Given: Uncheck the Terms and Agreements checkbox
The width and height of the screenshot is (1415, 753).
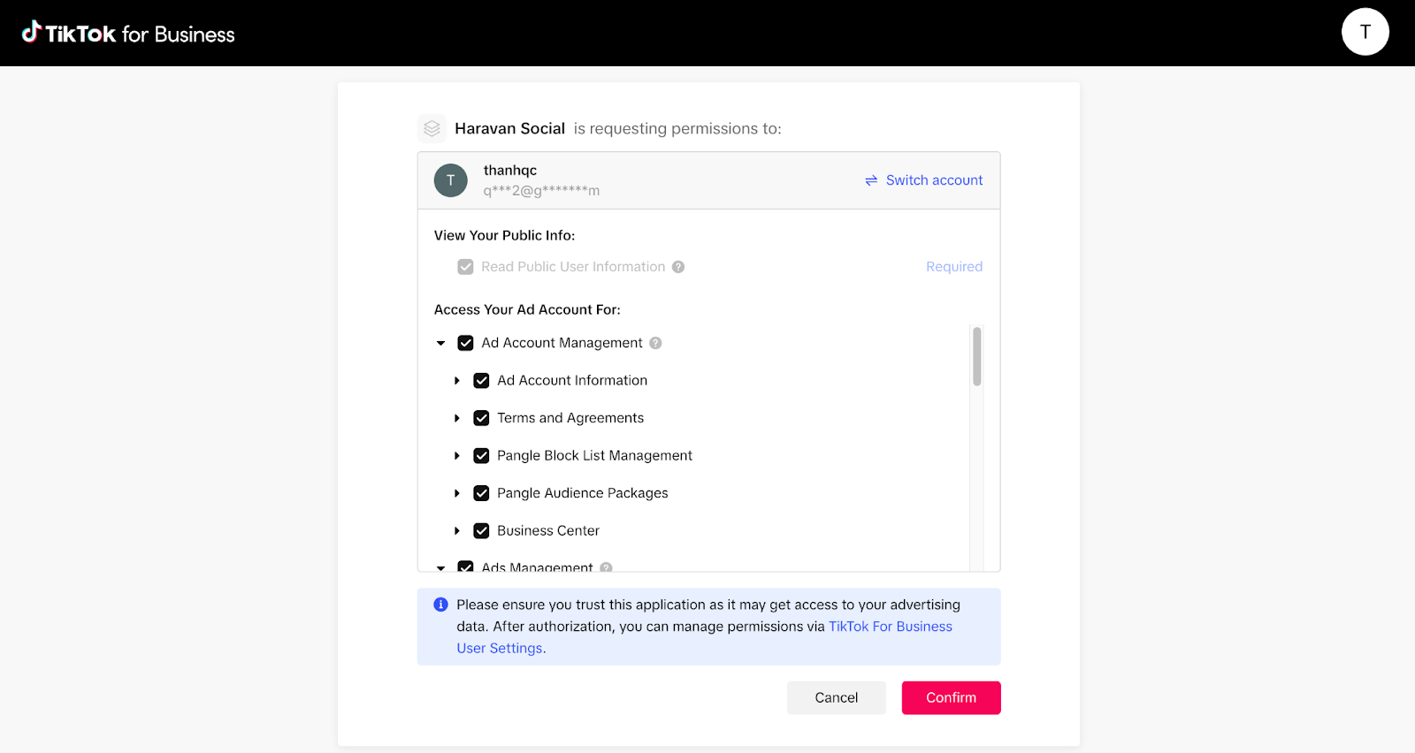Looking at the screenshot, I should coord(481,418).
